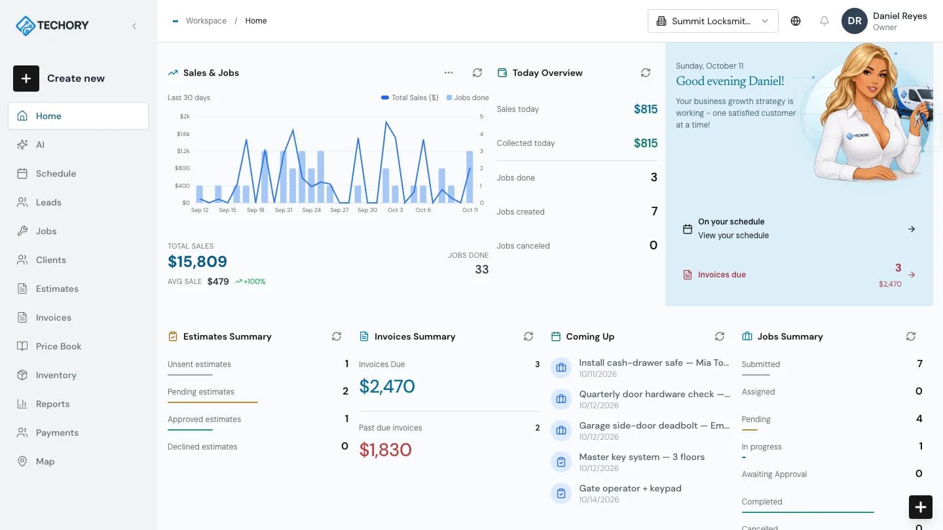Refresh the Invoices Summary widget

click(528, 336)
